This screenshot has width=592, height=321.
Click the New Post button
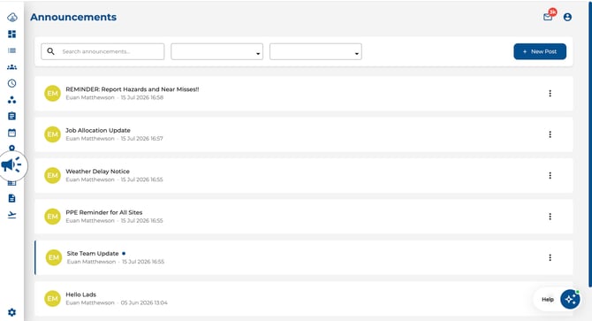coord(540,51)
